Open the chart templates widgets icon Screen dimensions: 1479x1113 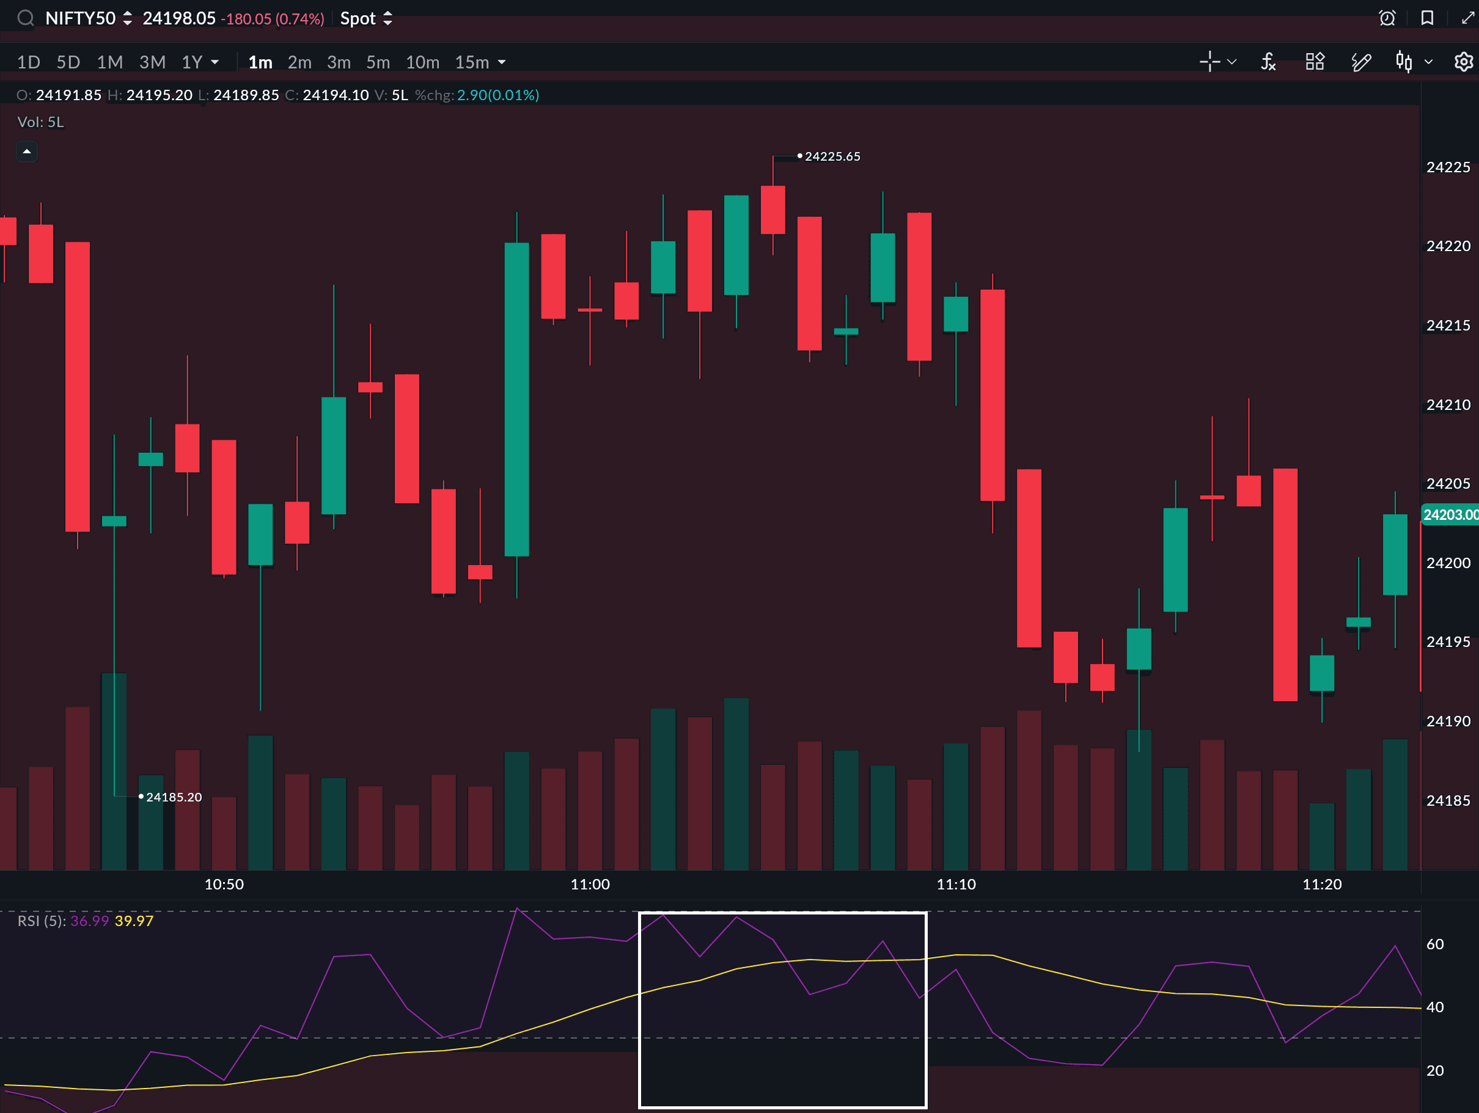coord(1315,62)
